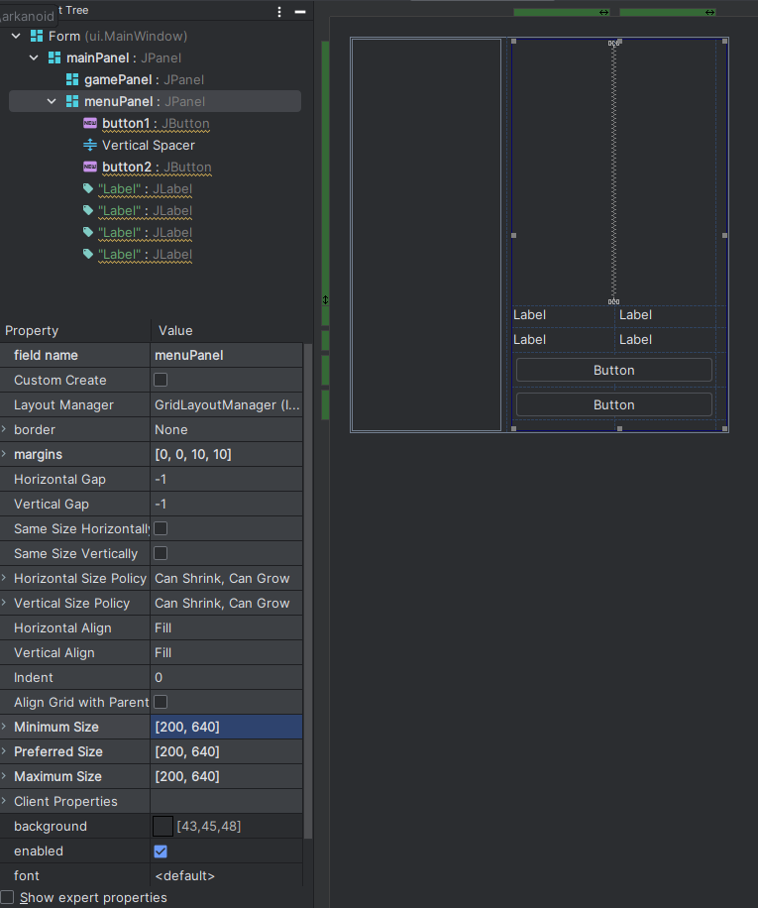Click the label tag icon beside the first JLabel
Viewport: 758px width, 908px height.
coord(89,188)
